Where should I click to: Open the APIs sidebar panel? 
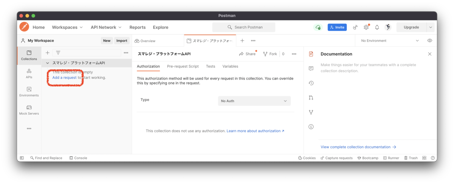tap(29, 73)
